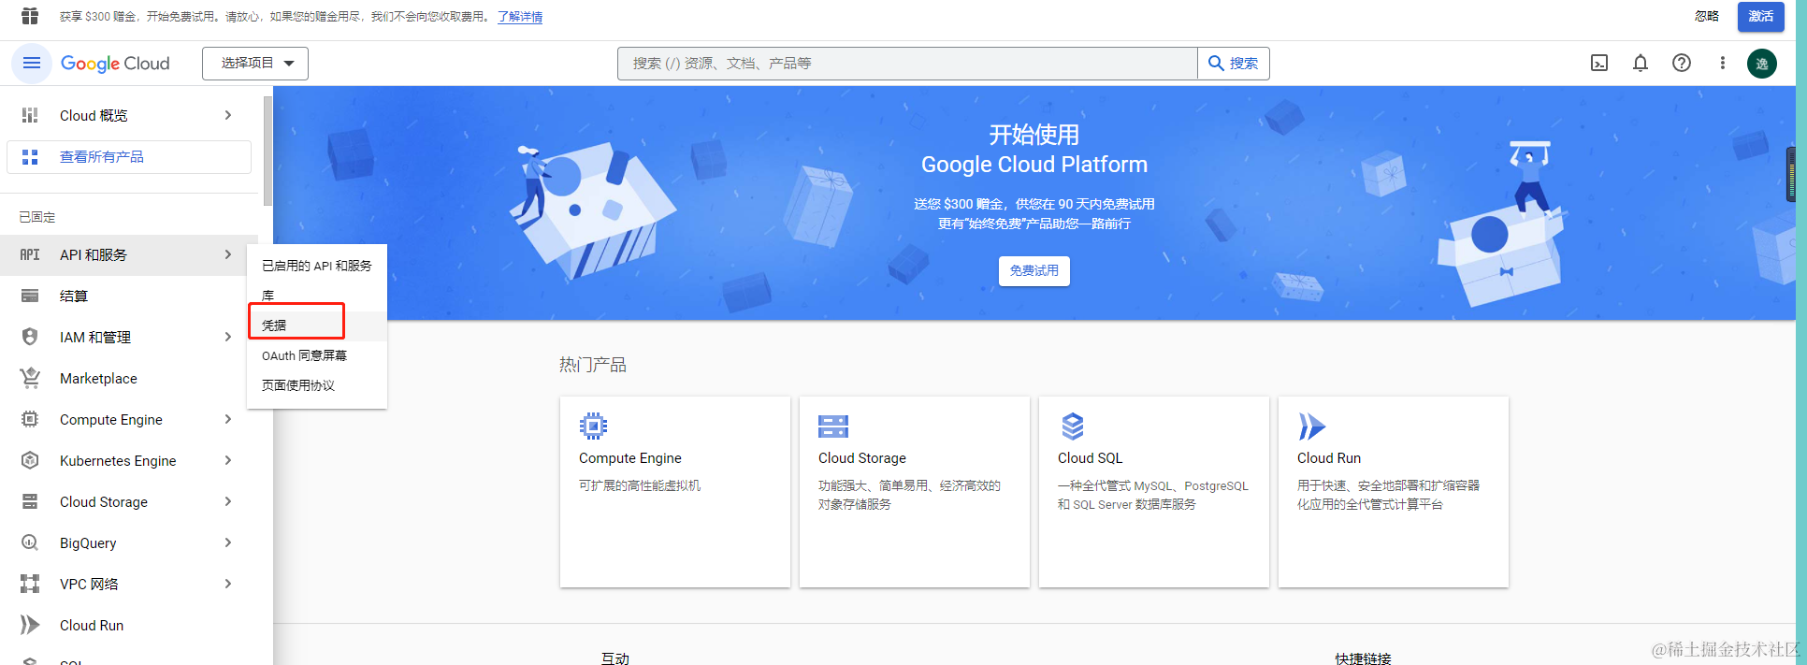The width and height of the screenshot is (1807, 665).
Task: Open the Cloud Storage product card
Action: pos(915,492)
